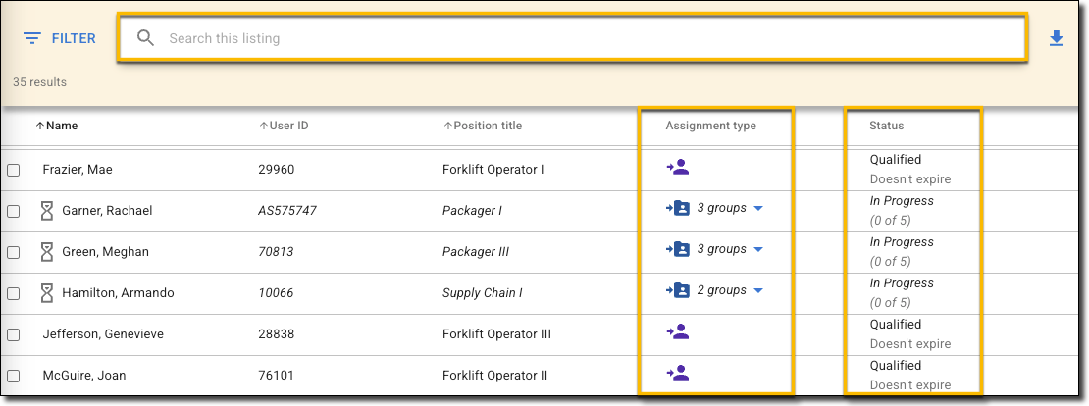The image size is (1089, 406).
Task: Expand the 2 groups dropdown for Hamilton, Armando
Action: pos(758,291)
